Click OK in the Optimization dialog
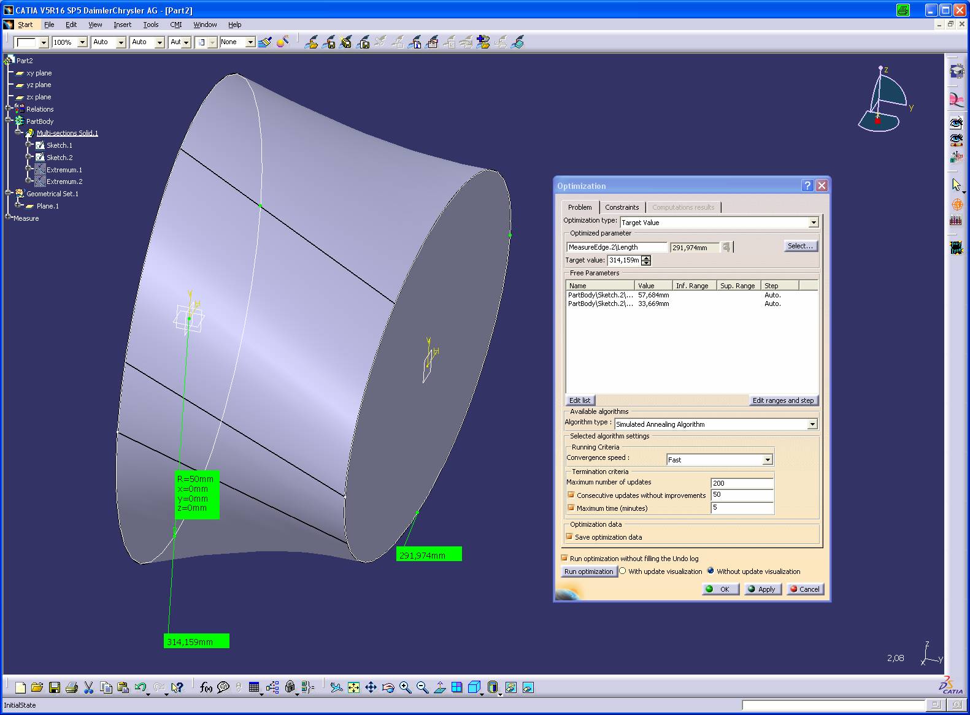970x715 pixels. 720,589
